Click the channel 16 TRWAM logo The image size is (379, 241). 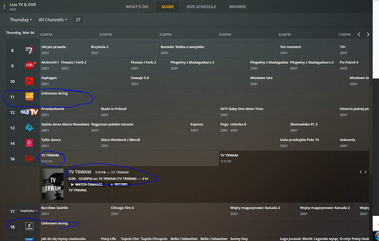coord(29,159)
